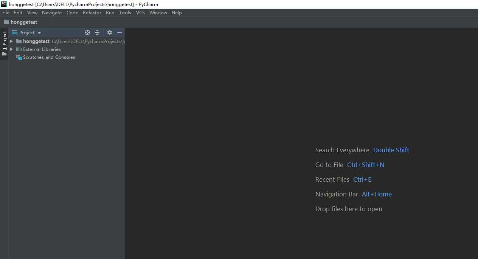Click the Ctrl+E shortcut hint
This screenshot has height=259, width=478.
[362, 179]
